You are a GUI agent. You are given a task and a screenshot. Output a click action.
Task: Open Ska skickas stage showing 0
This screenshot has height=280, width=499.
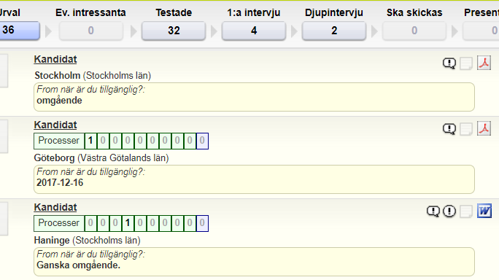pyautogui.click(x=414, y=31)
